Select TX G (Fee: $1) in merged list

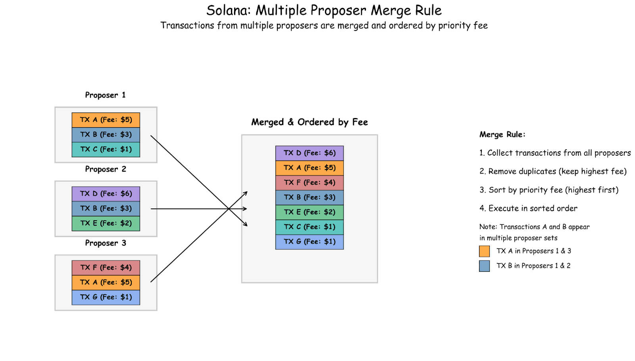(310, 242)
